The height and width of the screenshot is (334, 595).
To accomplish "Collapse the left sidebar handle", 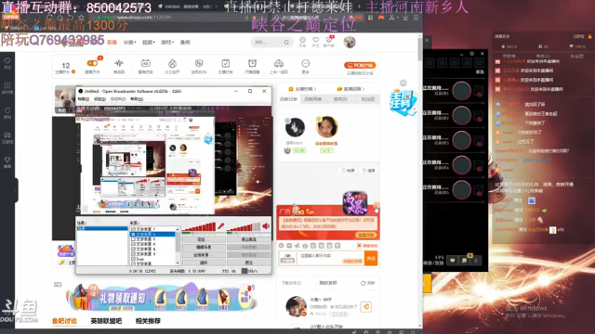I will point(16,190).
